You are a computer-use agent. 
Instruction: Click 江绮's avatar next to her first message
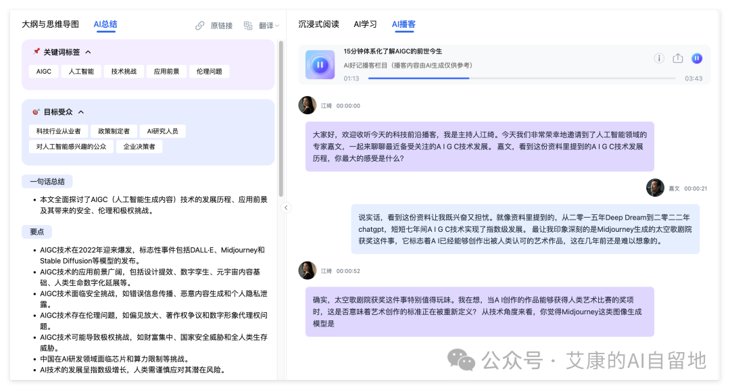coord(308,105)
